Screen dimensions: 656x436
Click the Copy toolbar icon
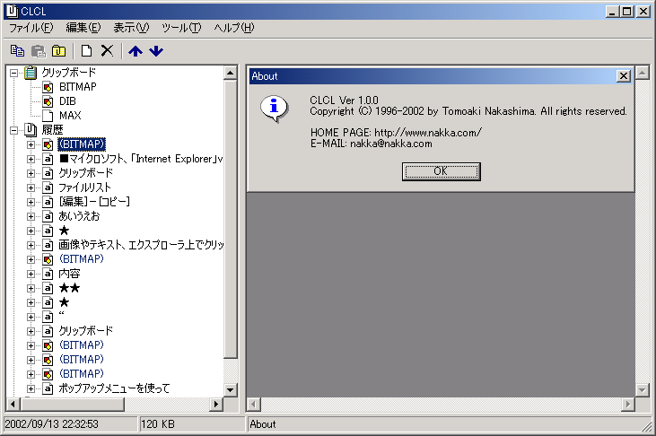point(17,51)
